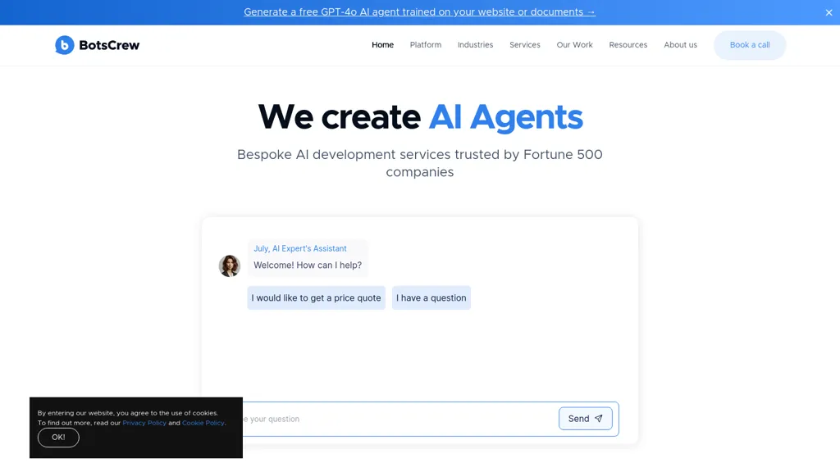Click the BotsCrew logo icon
The width and height of the screenshot is (840, 472).
tap(64, 45)
